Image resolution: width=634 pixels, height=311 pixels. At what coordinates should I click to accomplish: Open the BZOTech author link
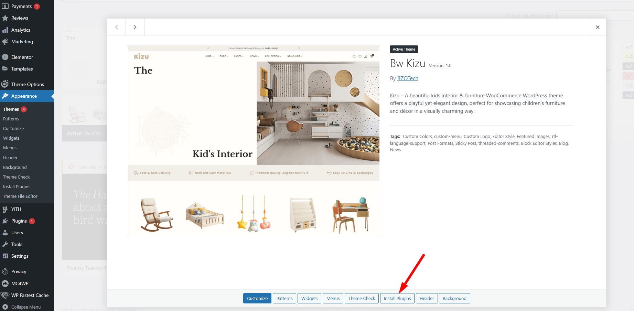[408, 78]
